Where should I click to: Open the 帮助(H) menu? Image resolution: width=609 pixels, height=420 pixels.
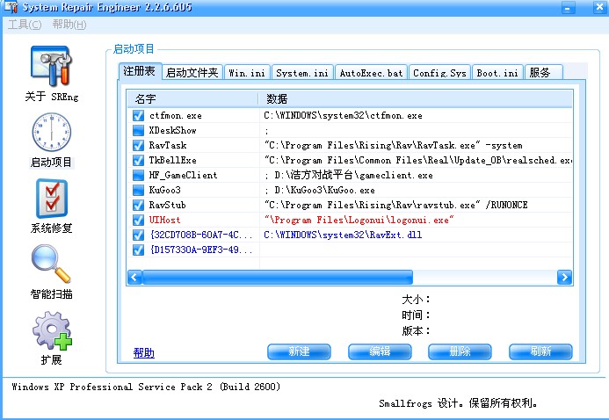[x=69, y=25]
